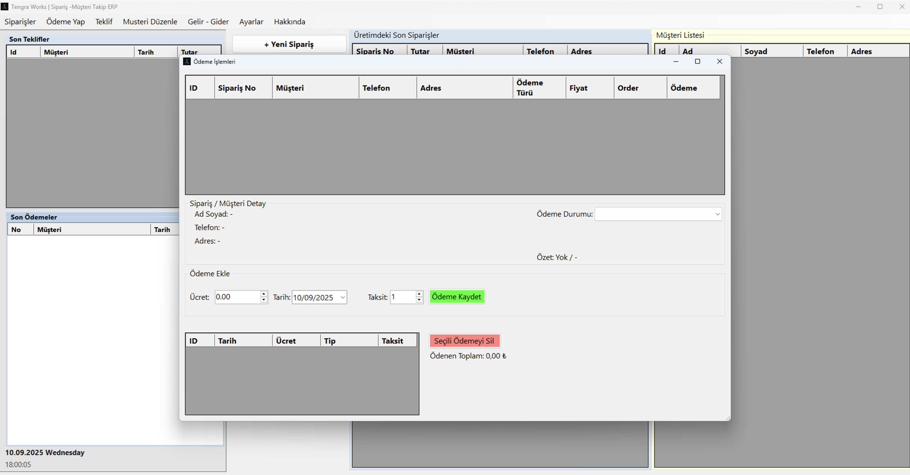
Task: Increase Taksit count with up arrow
Action: pyautogui.click(x=419, y=294)
